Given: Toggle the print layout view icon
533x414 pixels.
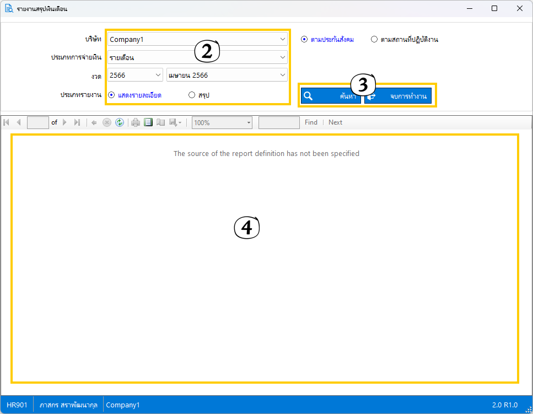Looking at the screenshot, I should (x=148, y=122).
